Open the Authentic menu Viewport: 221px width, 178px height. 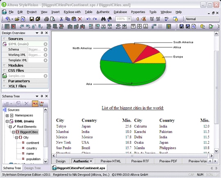[x=103, y=12]
